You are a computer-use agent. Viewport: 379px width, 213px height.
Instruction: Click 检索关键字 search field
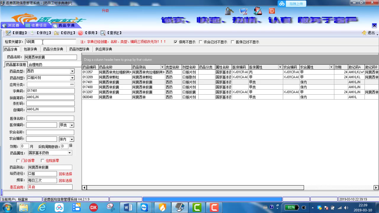point(50,42)
